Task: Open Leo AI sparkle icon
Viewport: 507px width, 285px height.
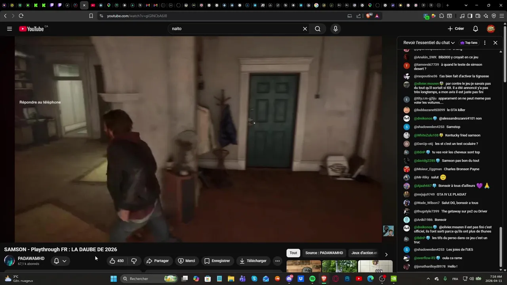Action: click(x=486, y=16)
